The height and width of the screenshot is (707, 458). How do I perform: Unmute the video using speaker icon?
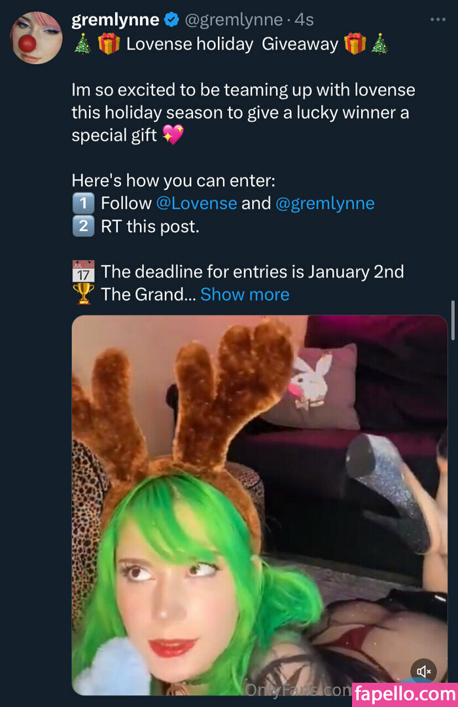click(x=424, y=671)
